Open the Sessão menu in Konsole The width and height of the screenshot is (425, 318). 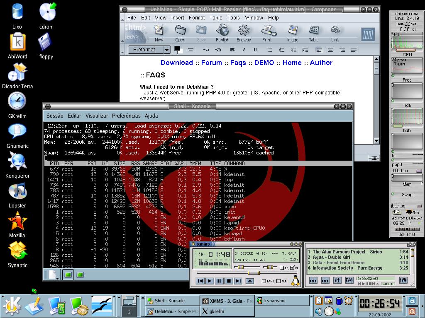[x=55, y=116]
